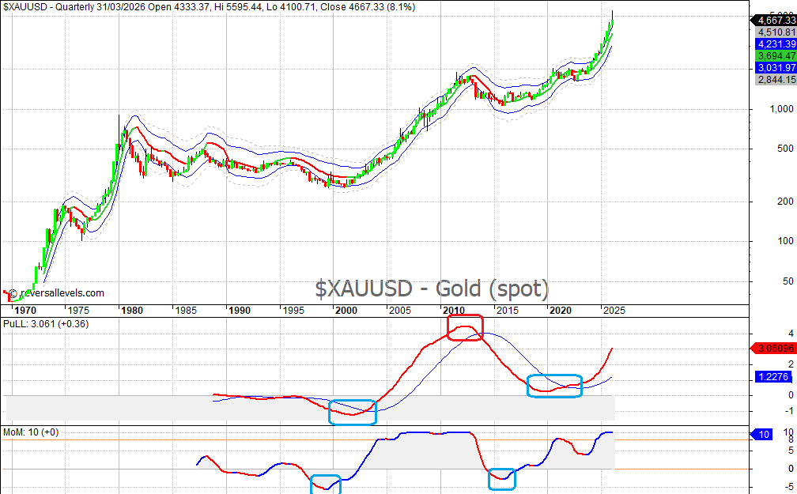Click the copyright symbol beside reversallevels.com

[x=13, y=292]
